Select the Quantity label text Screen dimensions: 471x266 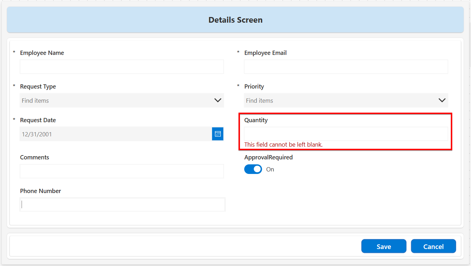(x=256, y=120)
